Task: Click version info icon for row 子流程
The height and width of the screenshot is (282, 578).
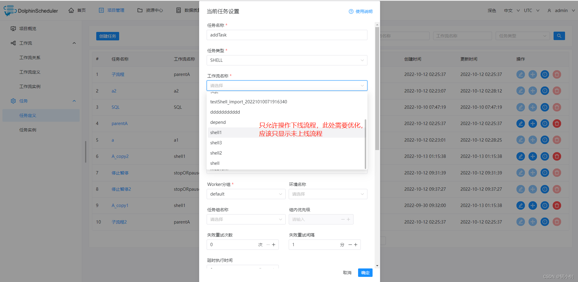Action: coord(545,74)
